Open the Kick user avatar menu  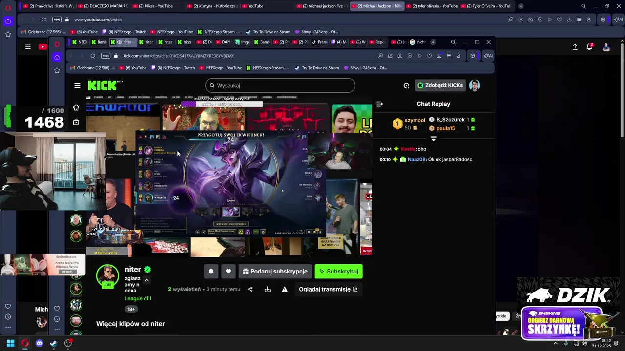tap(475, 85)
